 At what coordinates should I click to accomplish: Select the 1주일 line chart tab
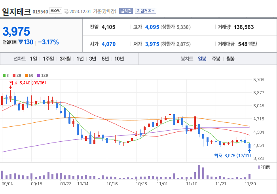pyautogui.click(x=48, y=59)
